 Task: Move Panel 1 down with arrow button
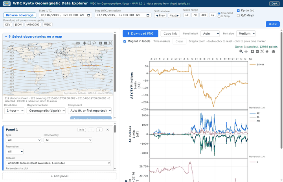pyautogui.click(x=99, y=130)
